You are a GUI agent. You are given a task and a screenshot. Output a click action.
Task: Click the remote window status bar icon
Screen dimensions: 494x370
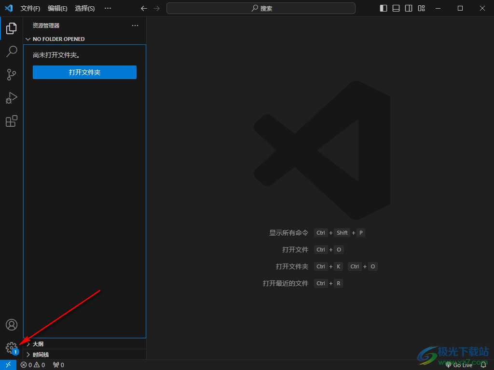(x=8, y=365)
